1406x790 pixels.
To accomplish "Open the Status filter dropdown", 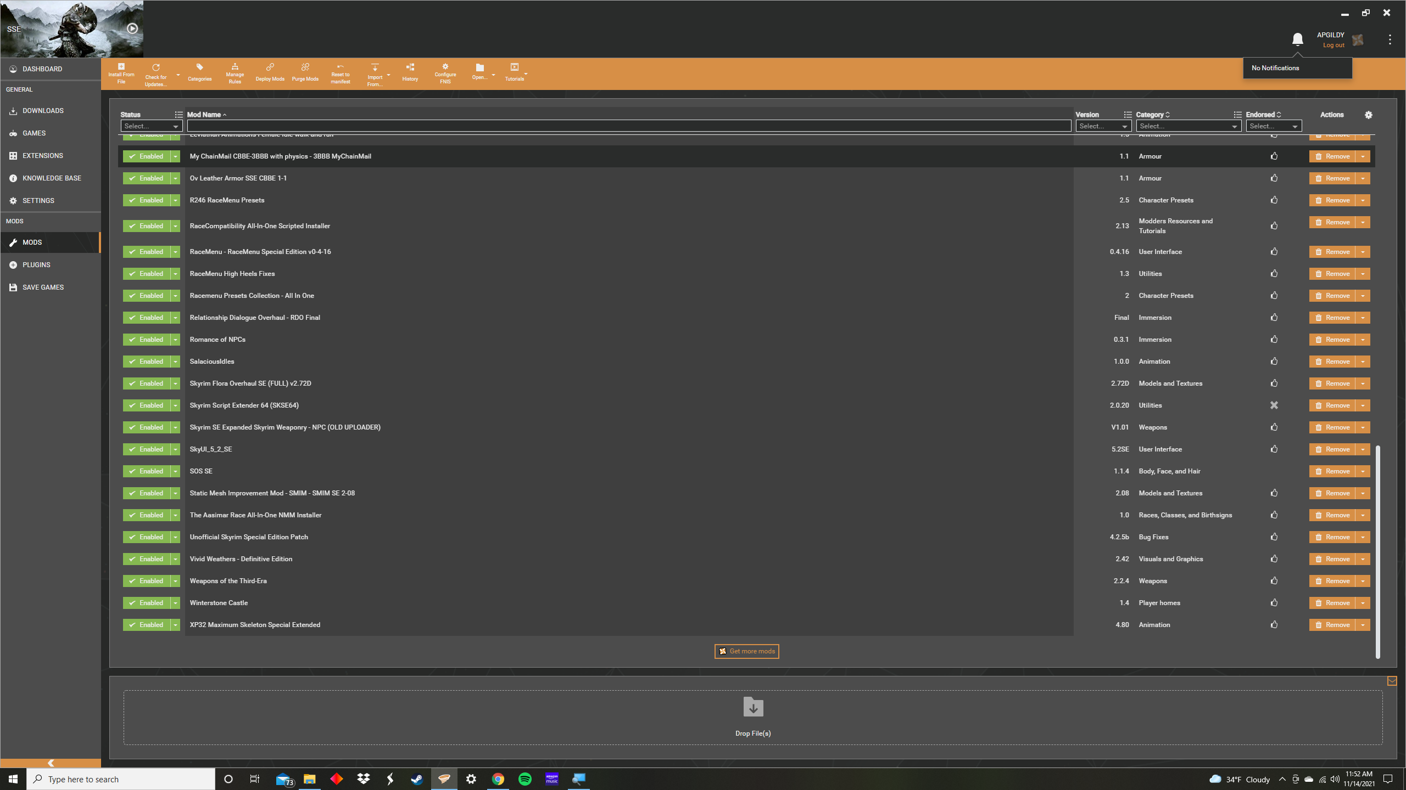I will coord(152,126).
